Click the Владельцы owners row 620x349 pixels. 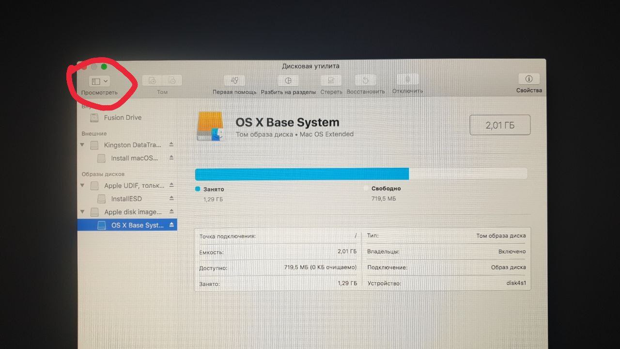pos(446,252)
